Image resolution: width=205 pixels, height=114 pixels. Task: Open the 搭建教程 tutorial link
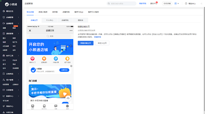[x=98, y=37]
